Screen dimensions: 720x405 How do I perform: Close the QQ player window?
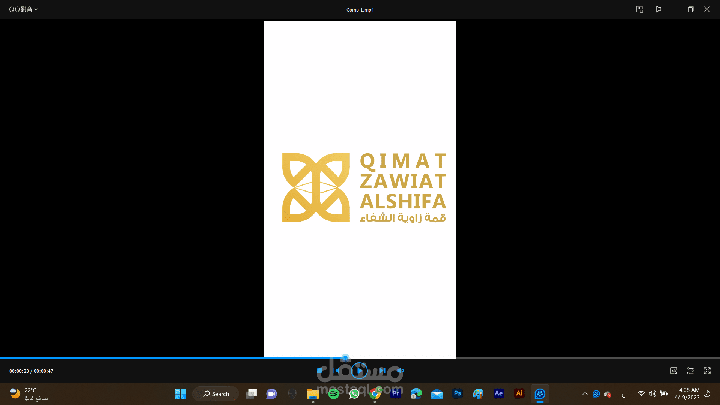coord(707,9)
